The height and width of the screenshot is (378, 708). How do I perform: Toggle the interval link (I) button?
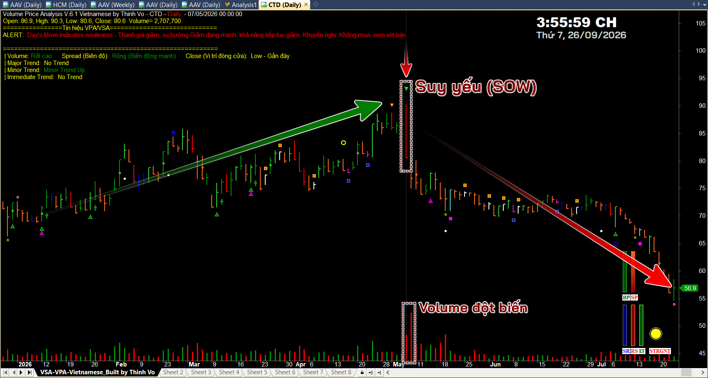coord(379,372)
